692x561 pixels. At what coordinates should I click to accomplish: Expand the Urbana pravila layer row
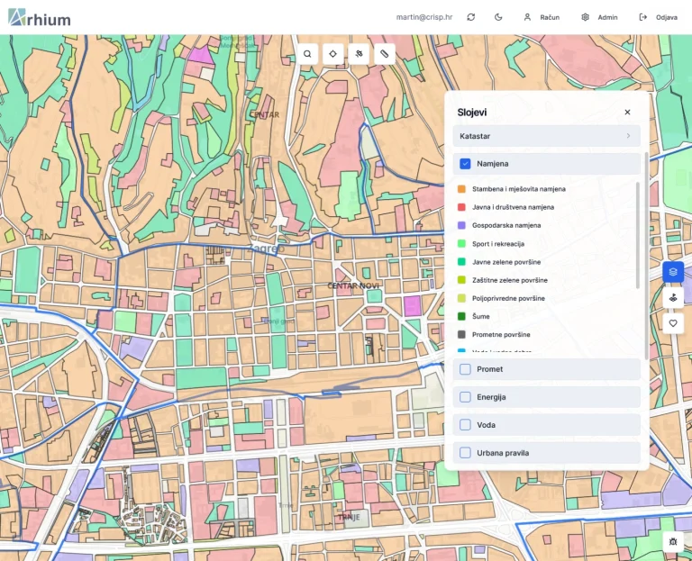pyautogui.click(x=546, y=453)
